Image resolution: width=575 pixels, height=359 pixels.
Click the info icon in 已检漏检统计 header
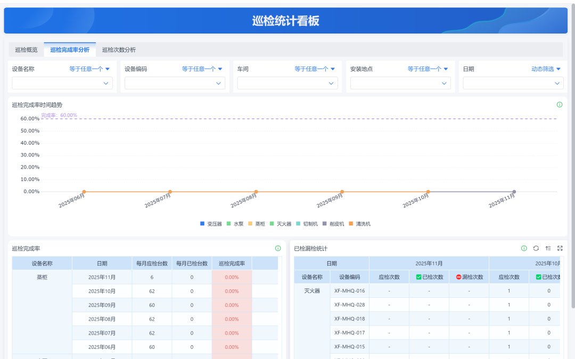coord(523,248)
